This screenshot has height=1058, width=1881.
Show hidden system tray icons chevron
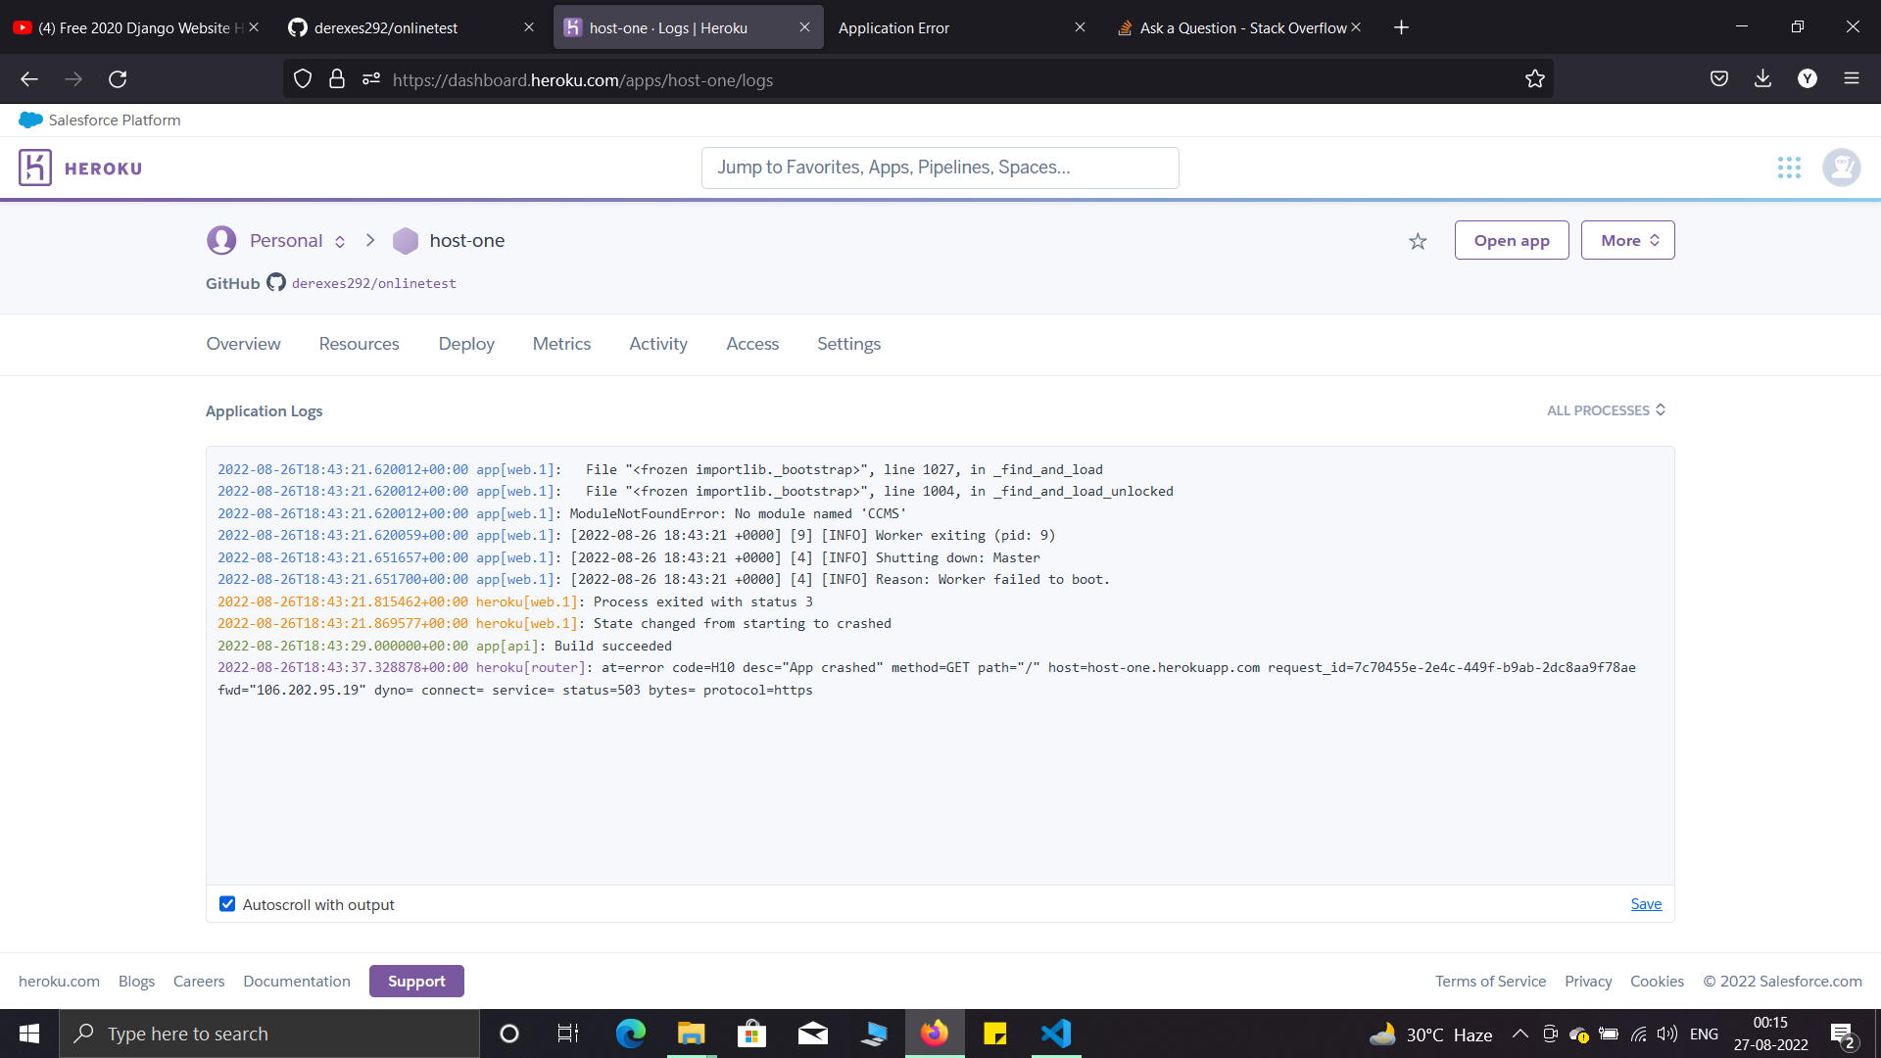1520,1034
